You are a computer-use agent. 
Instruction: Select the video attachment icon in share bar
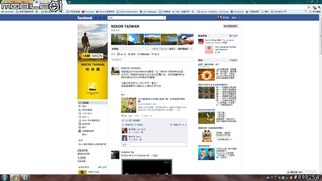[x=152, y=54]
